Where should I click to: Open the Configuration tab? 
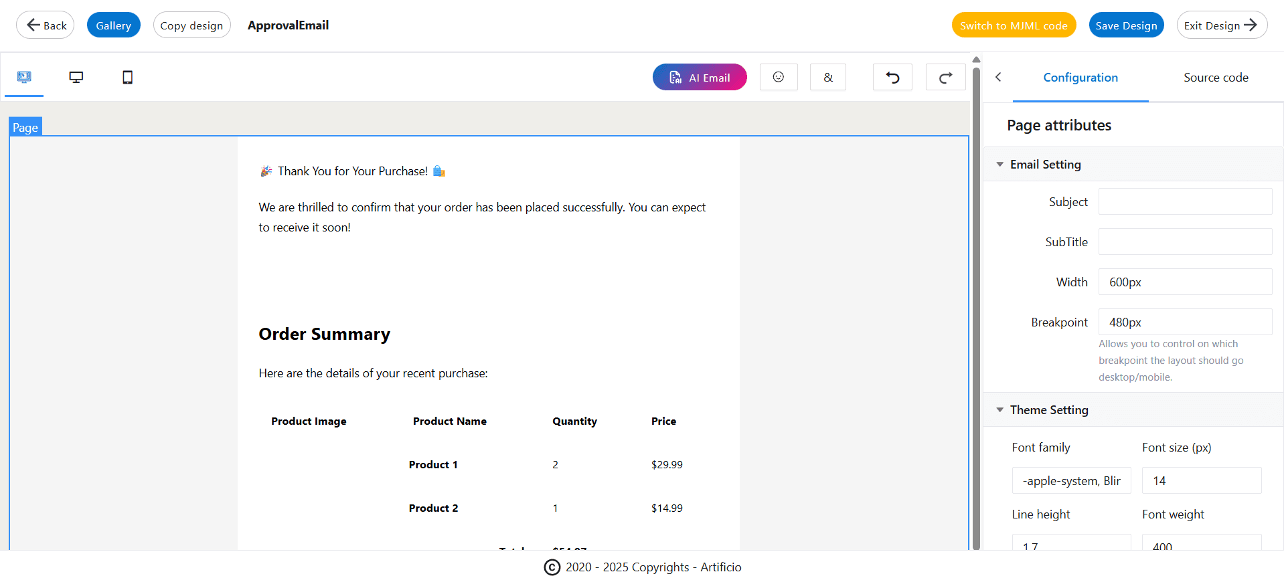pos(1080,78)
